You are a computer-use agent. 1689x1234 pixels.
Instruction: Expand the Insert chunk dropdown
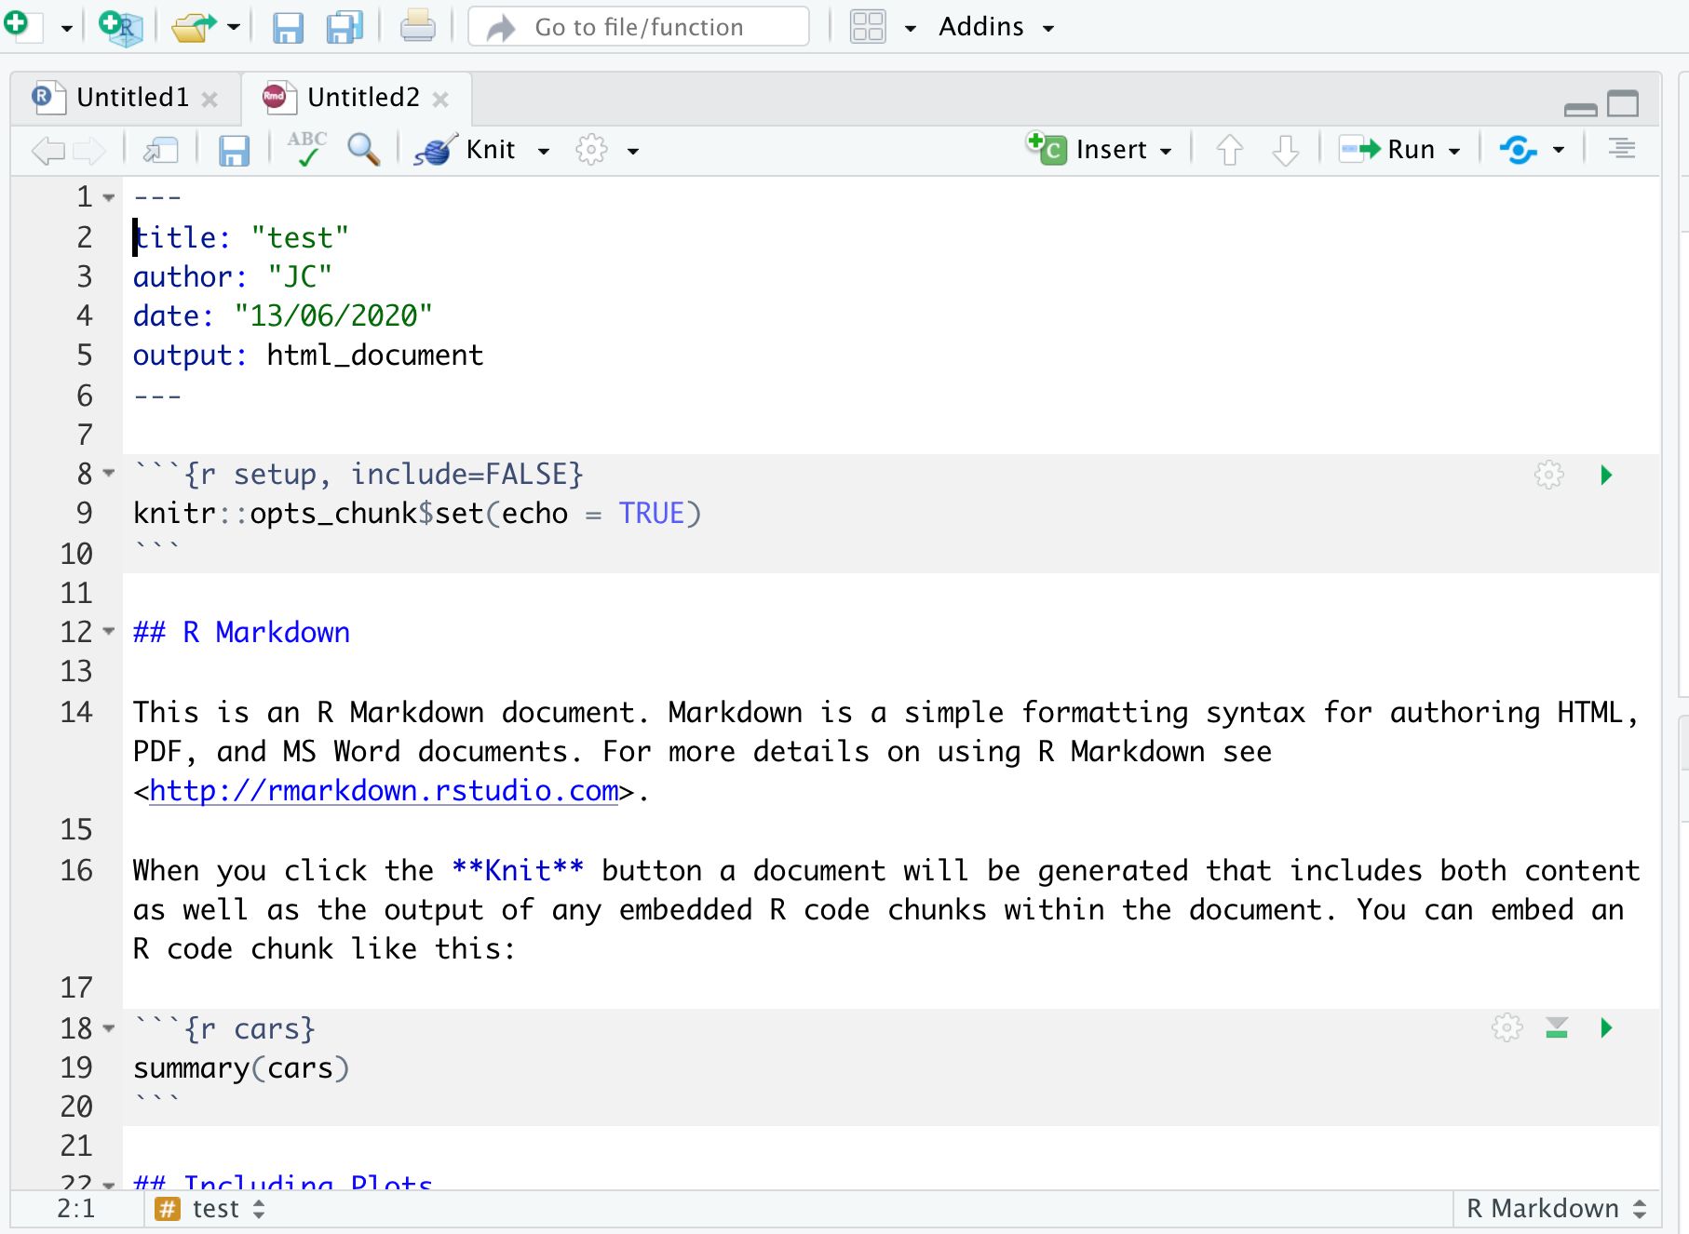pos(1166,151)
